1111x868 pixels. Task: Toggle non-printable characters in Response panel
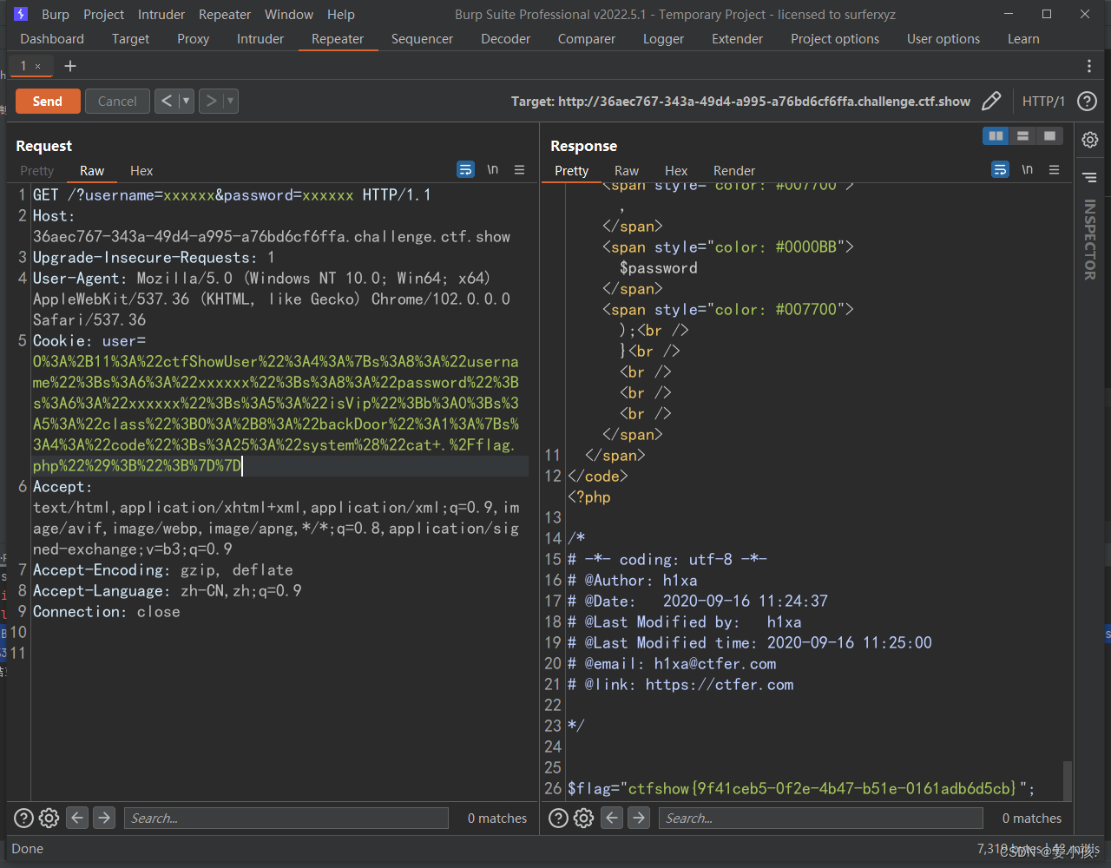point(1027,169)
